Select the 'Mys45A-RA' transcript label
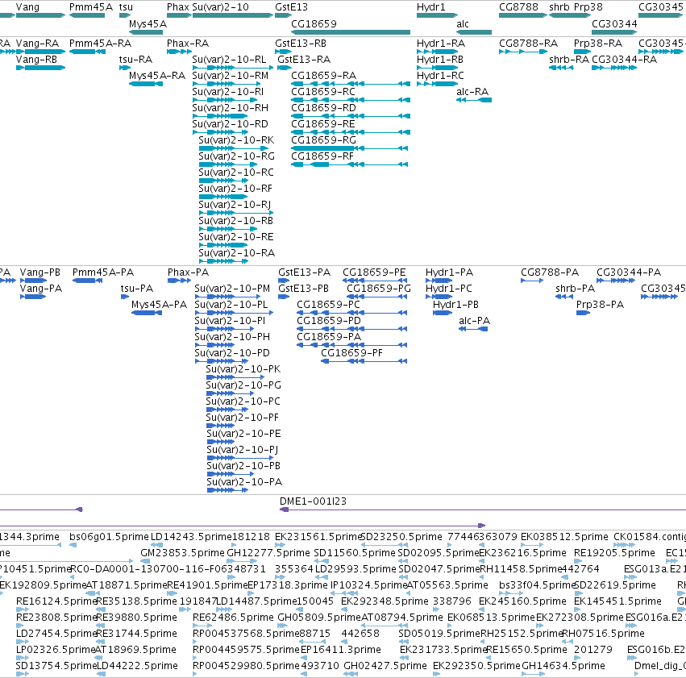Screen dimensions: 686x678 click(x=157, y=76)
